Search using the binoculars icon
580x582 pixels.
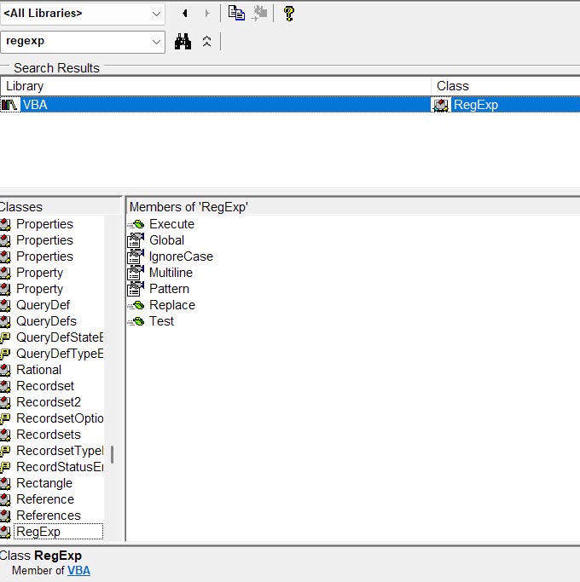coord(183,41)
